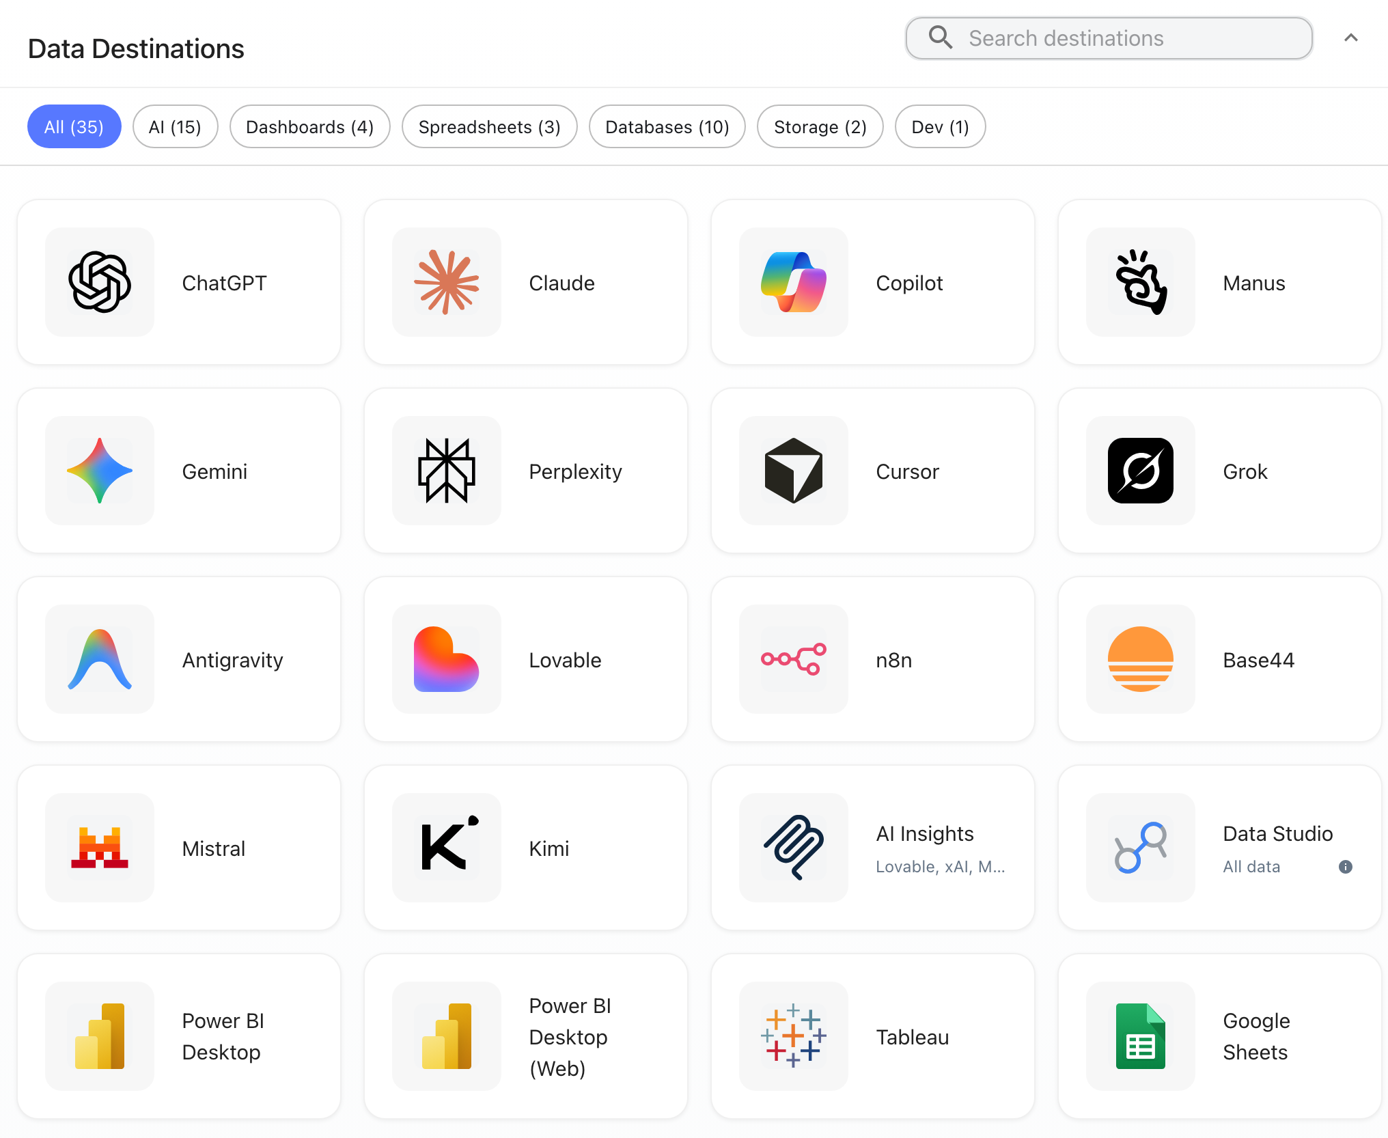Click the Base44 text label
Viewport: 1388px width, 1138px height.
coord(1259,660)
